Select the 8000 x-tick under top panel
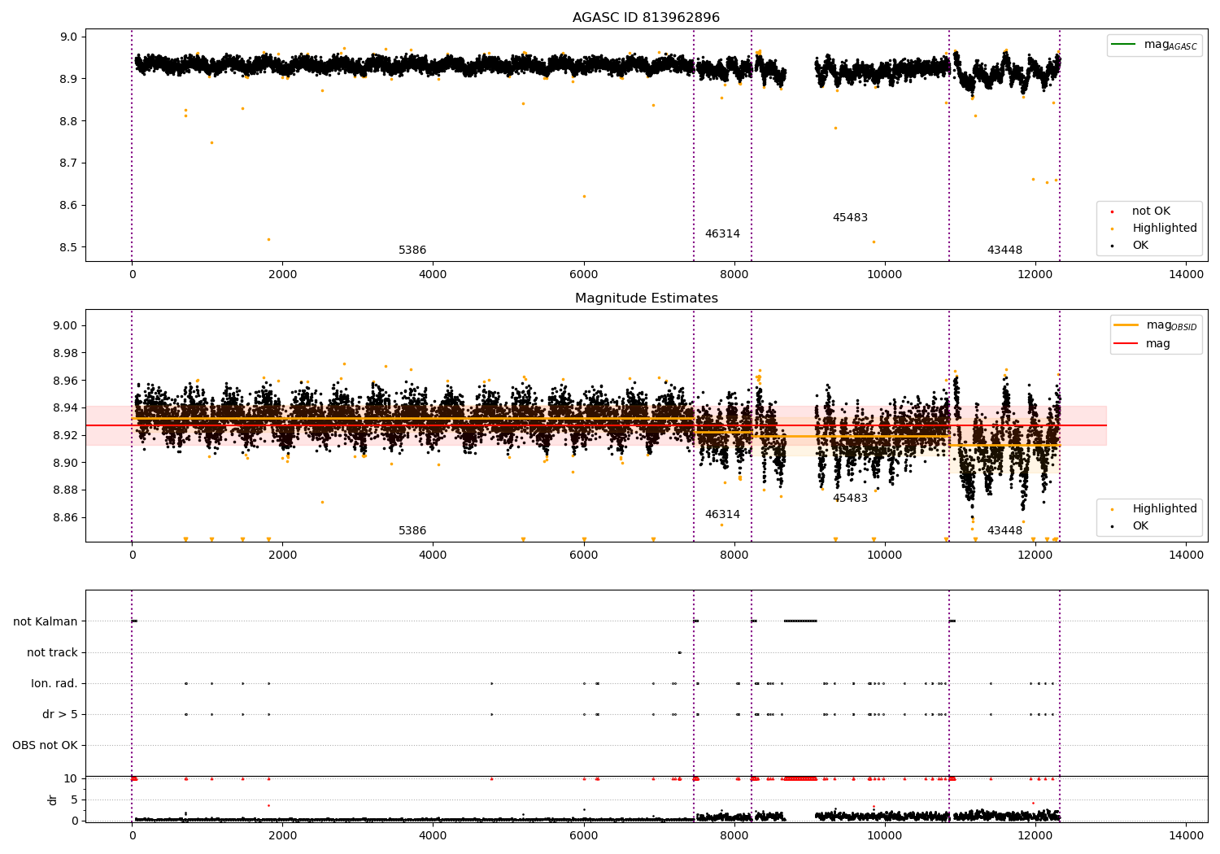1220x854 pixels. [x=734, y=275]
